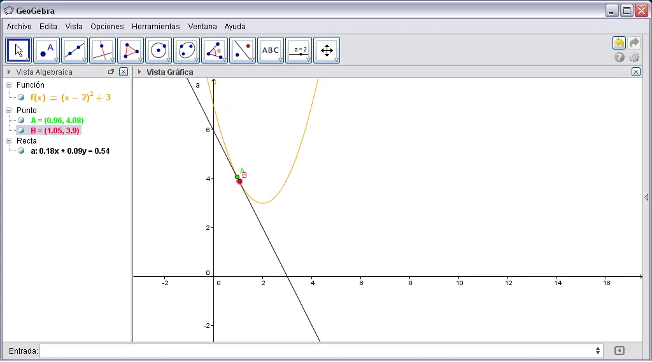Select the ABC Insert Text tool

pyautogui.click(x=271, y=50)
